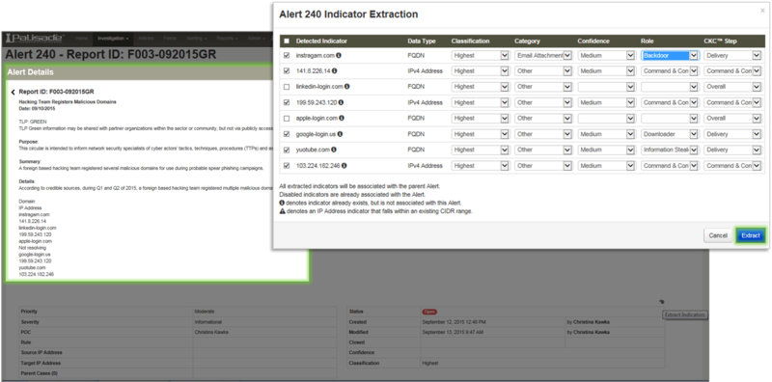The height and width of the screenshot is (382, 772).
Task: Click the info icon beside 199.59.243.120
Action: click(x=341, y=102)
